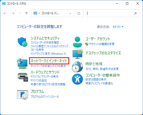Click プログラムのアンインストール link

(x=45, y=97)
